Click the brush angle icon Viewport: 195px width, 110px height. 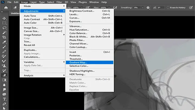pos(155,8)
